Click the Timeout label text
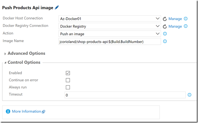The height and width of the screenshot is (123, 198). click(x=16, y=94)
